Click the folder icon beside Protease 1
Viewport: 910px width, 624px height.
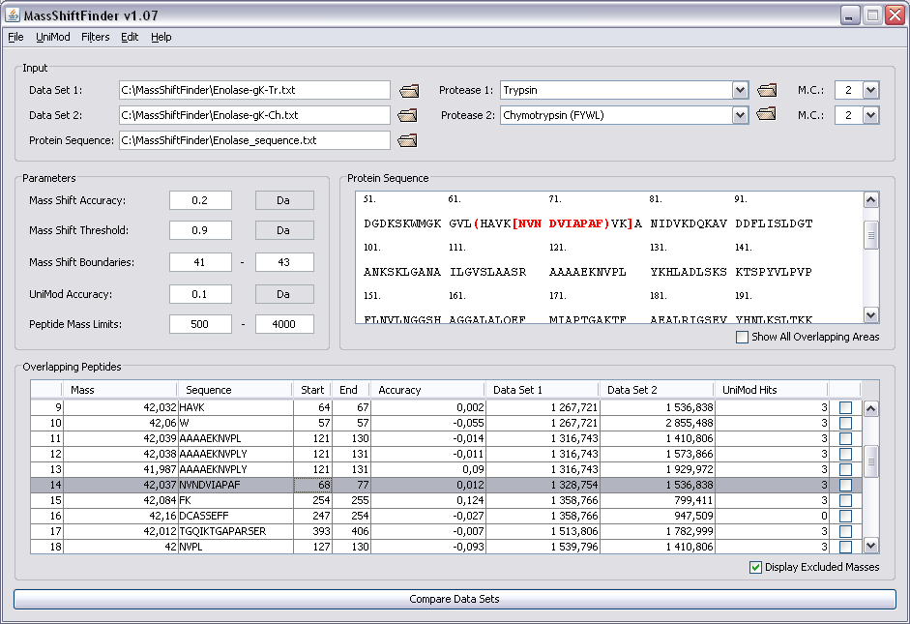pyautogui.click(x=767, y=89)
